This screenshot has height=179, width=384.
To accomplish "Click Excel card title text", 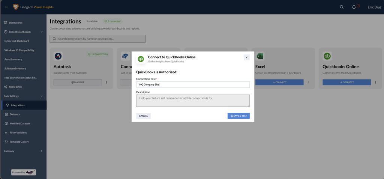I will (260, 67).
